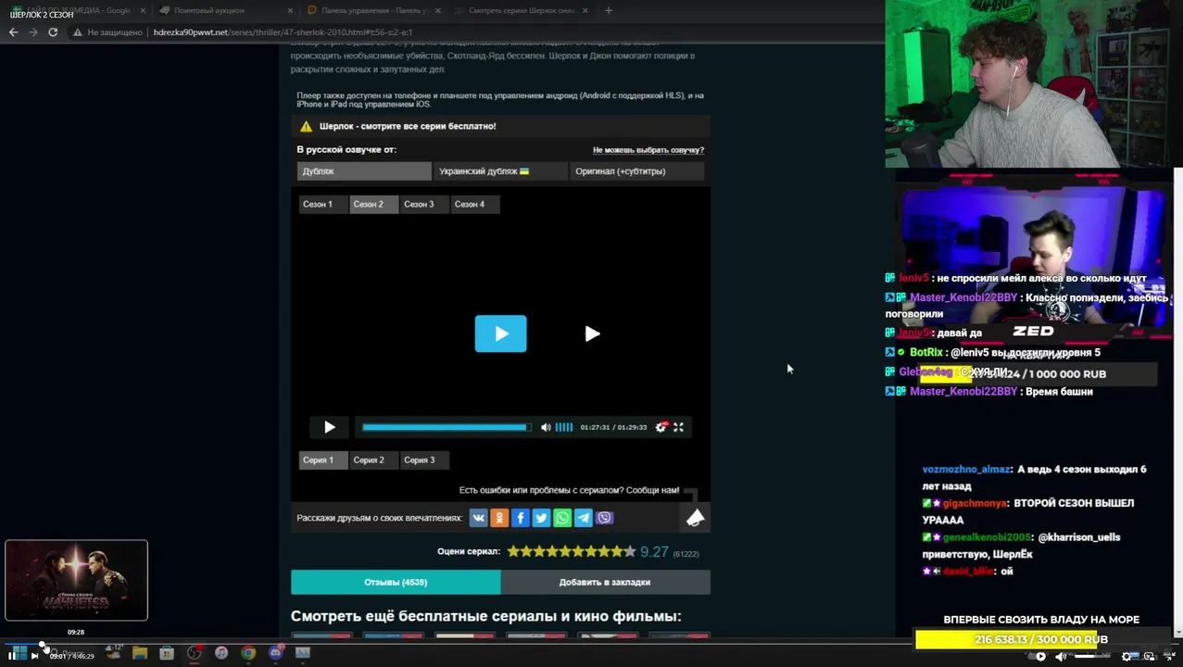Share via Viber icon

(x=605, y=518)
